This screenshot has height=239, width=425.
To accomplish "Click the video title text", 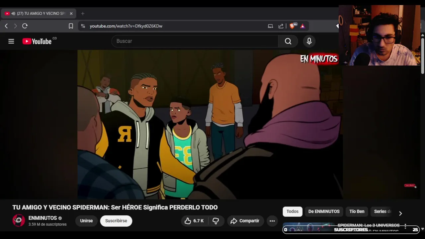I will point(115,207).
